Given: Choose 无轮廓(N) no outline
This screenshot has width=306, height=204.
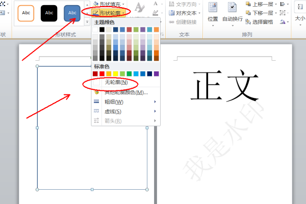Looking at the screenshot, I should tap(126, 83).
